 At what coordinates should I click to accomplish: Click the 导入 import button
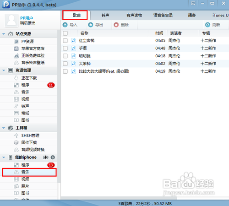[70, 25]
